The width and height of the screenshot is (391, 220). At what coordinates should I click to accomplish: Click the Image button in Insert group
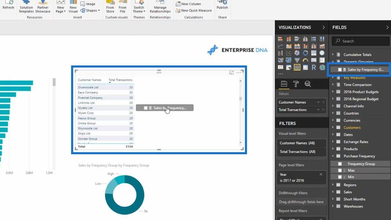[88, 4]
